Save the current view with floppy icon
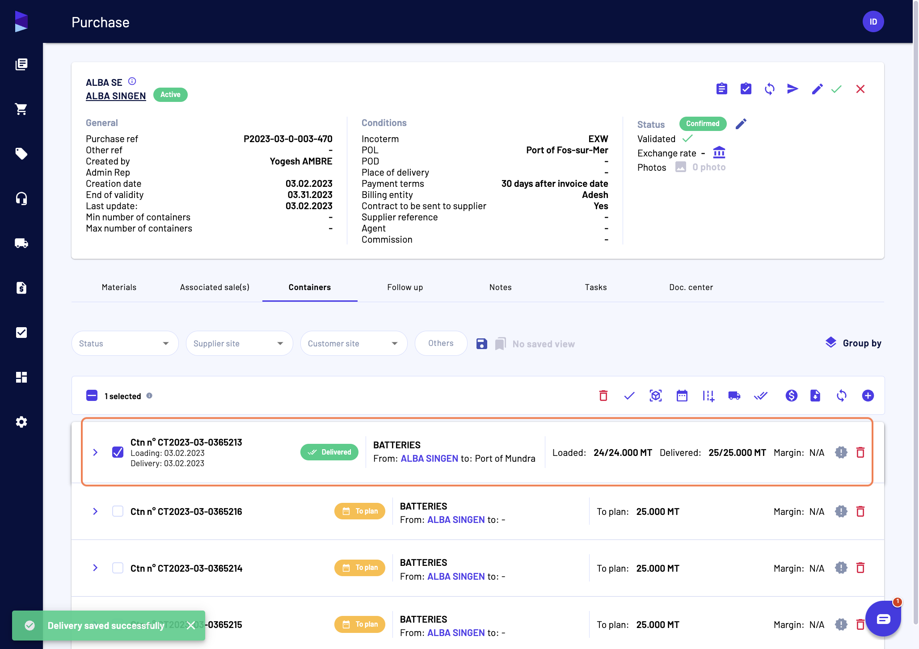Screen dimensions: 919x649 click(x=481, y=344)
